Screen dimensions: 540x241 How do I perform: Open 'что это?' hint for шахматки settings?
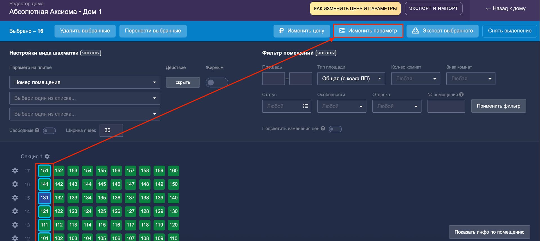91,53
